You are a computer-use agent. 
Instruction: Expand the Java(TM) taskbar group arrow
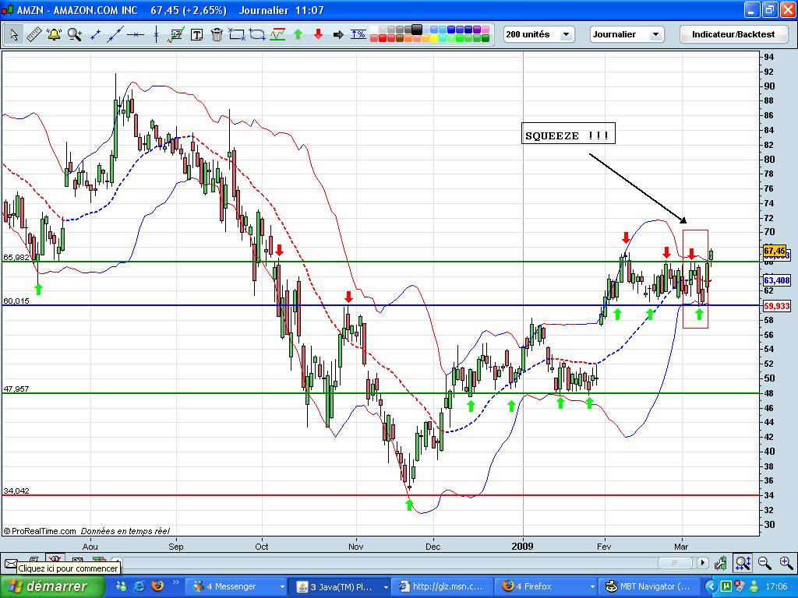pos(386,587)
